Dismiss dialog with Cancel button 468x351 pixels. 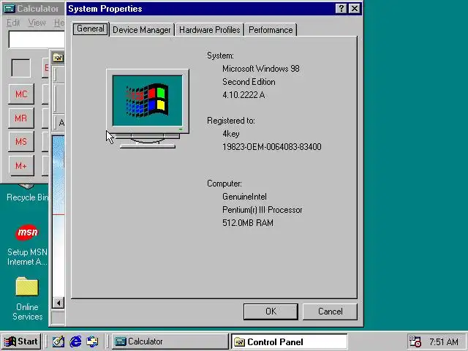click(330, 312)
